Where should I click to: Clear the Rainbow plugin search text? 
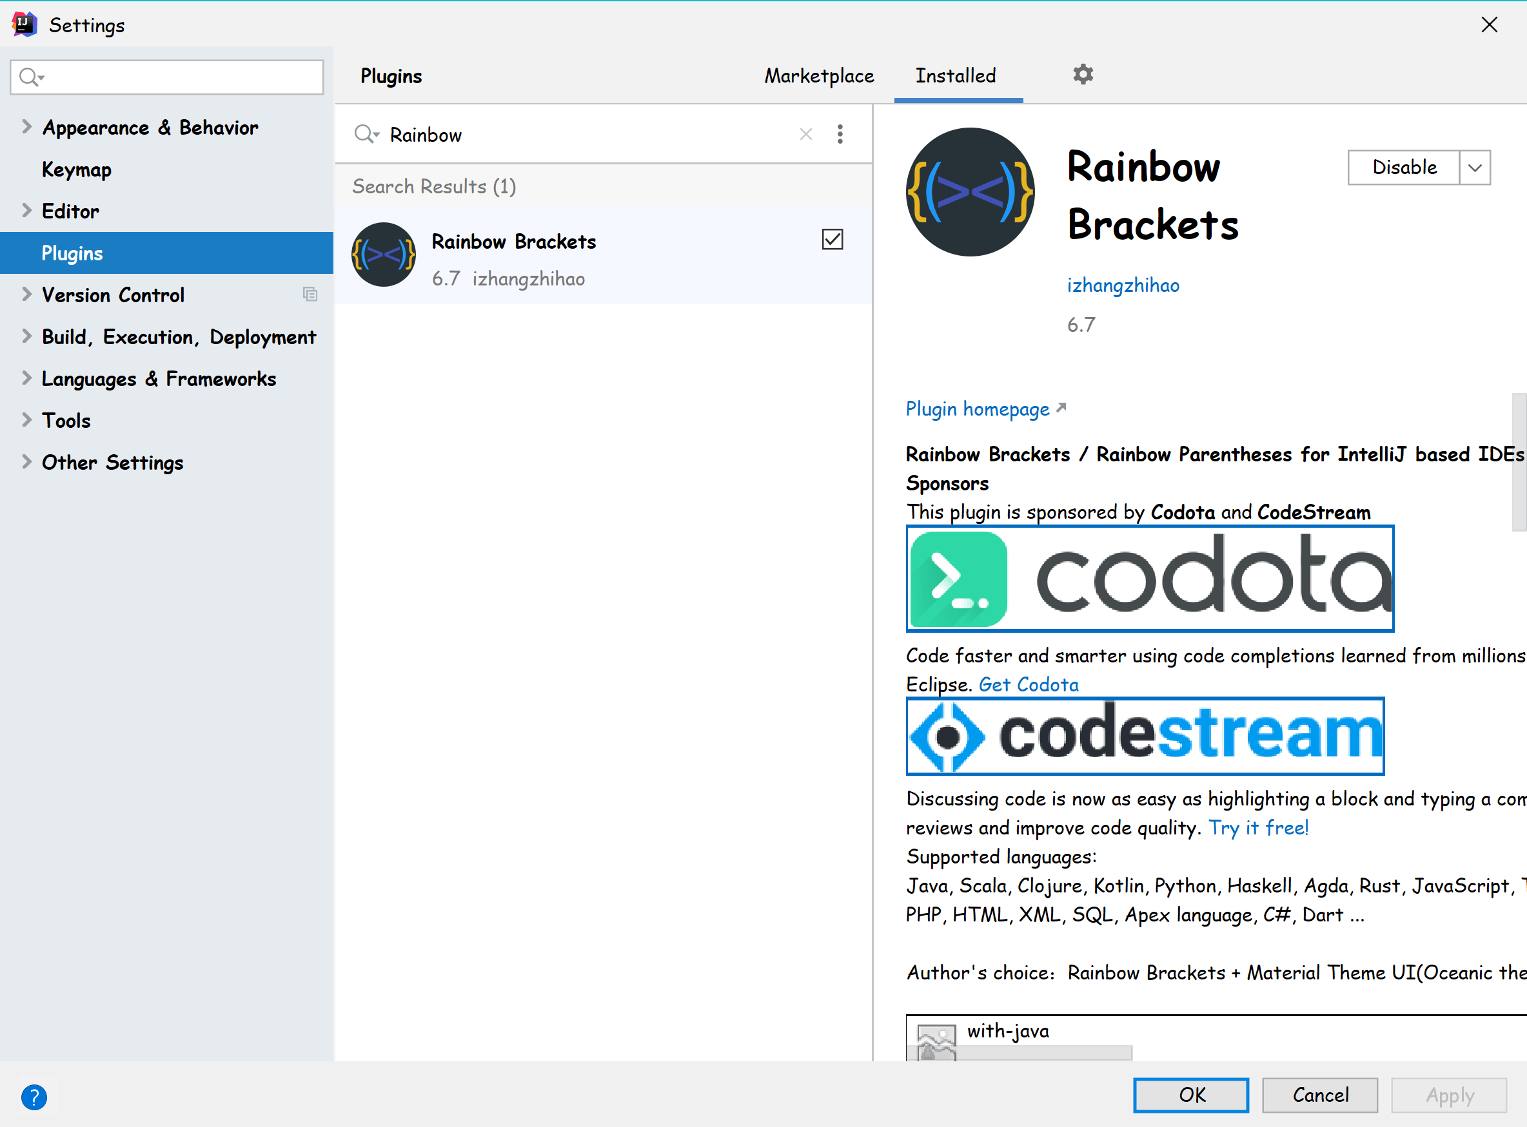tap(805, 135)
